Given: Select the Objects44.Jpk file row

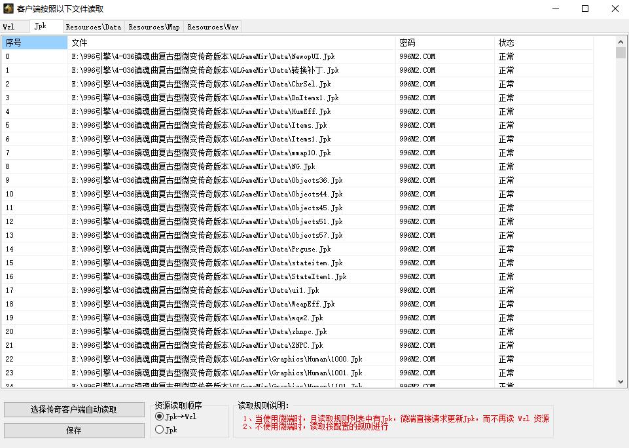Looking at the screenshot, I should 297,194.
